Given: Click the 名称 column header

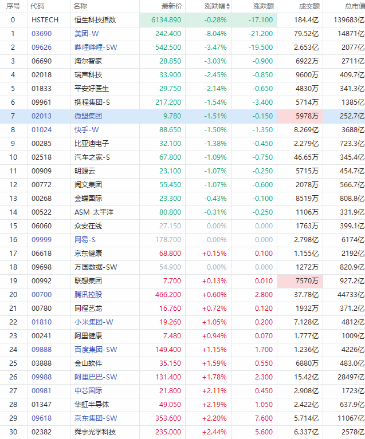Looking at the screenshot, I should tap(80, 6).
